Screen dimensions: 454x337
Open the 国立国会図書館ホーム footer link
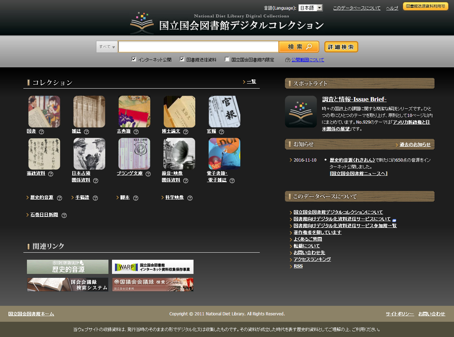tap(31, 314)
